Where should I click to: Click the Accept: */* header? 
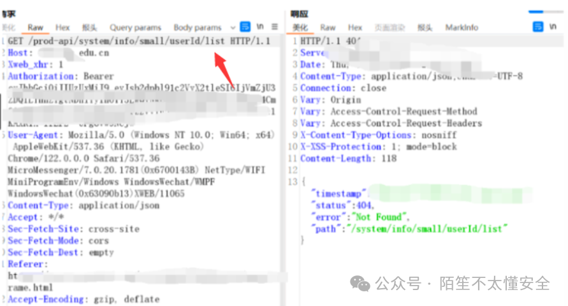(x=36, y=217)
